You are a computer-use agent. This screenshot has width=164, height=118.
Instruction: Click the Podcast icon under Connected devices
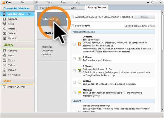[4, 38]
